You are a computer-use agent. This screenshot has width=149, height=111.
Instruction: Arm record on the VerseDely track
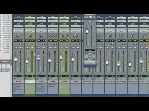(x=124, y=44)
